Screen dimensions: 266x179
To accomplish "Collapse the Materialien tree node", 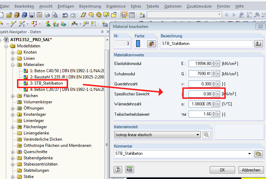I will click(13, 65).
